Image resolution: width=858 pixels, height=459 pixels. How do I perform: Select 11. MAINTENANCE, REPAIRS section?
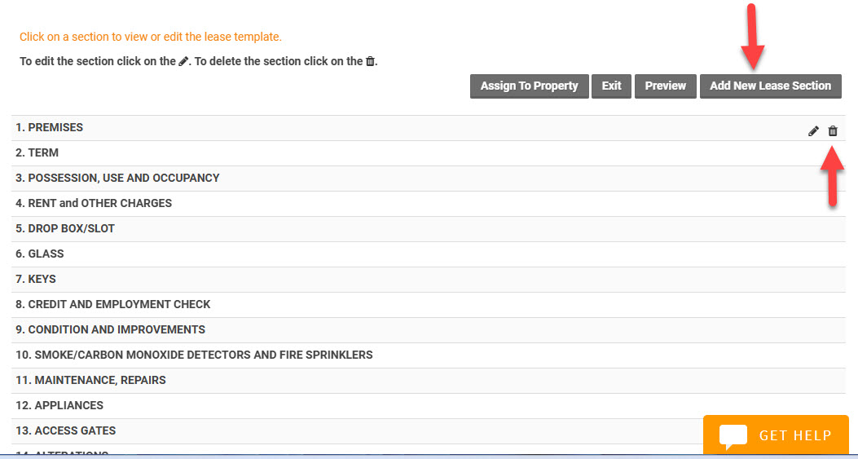click(x=90, y=381)
